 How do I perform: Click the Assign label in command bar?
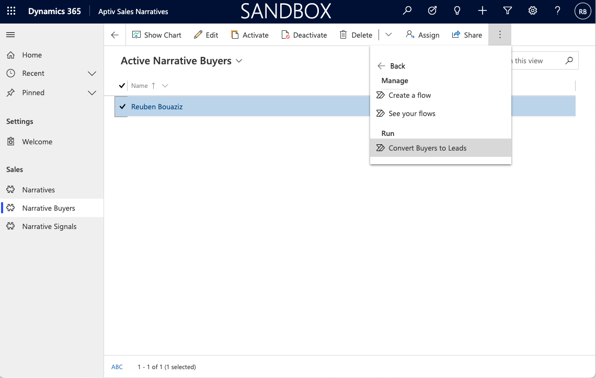point(429,35)
